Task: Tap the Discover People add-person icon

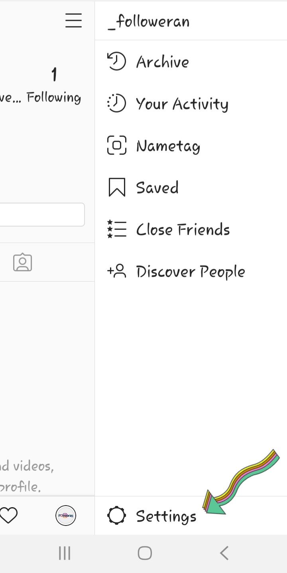Action: tap(116, 271)
